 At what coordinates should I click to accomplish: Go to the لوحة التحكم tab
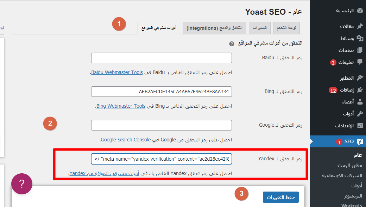[286, 28]
